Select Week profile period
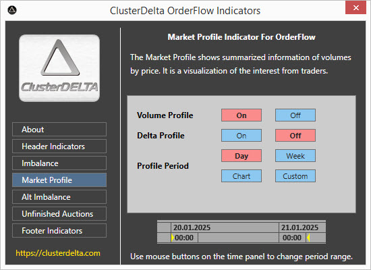Screen dimensions: 371x270 (x=295, y=156)
